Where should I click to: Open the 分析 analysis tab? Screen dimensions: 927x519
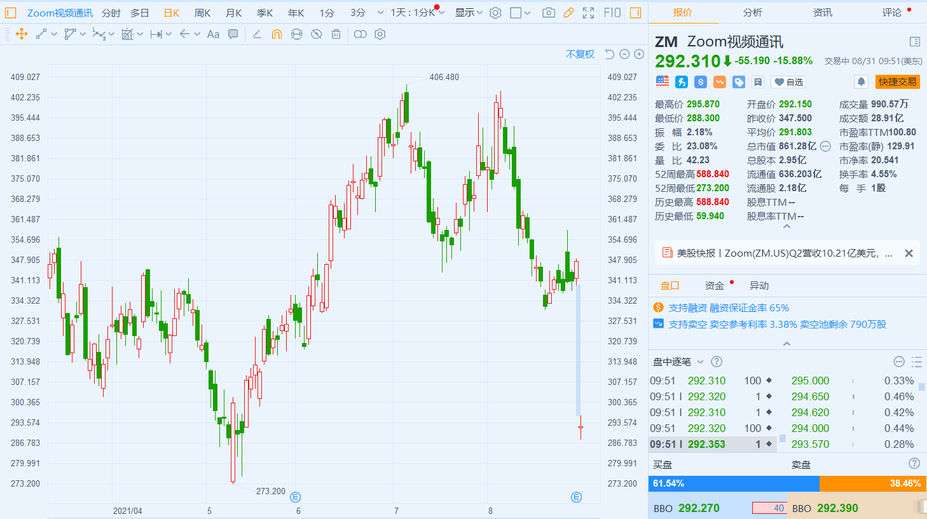[753, 12]
